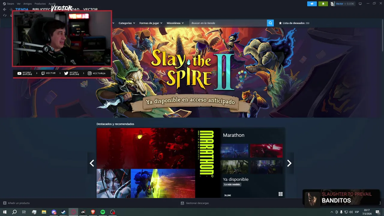Open the Brave browser taskbar icon

tap(93, 212)
